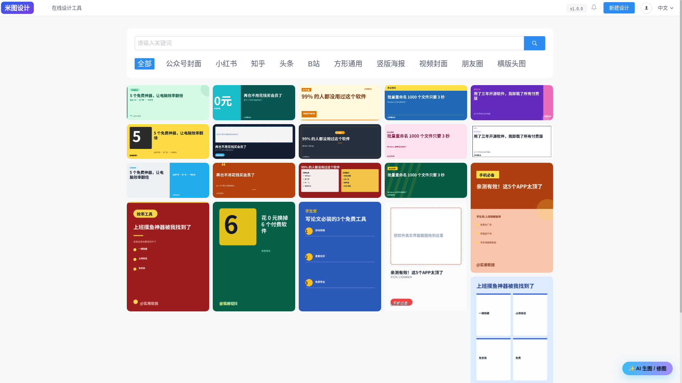
Task: Focus the keyword search input field
Action: 329,43
